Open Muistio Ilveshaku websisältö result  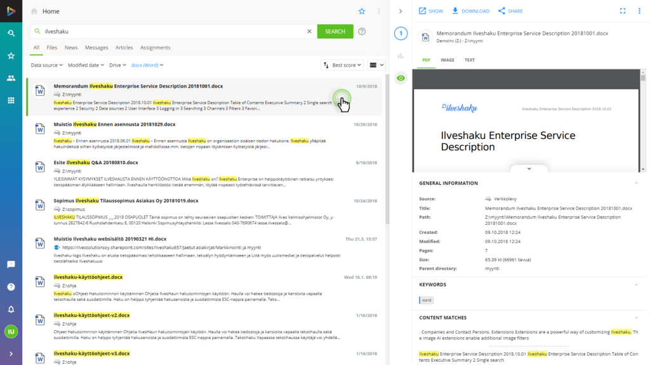(x=110, y=239)
